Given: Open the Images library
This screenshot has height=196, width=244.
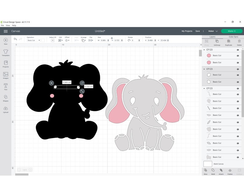Looking at the screenshot, I should pos(6,74).
